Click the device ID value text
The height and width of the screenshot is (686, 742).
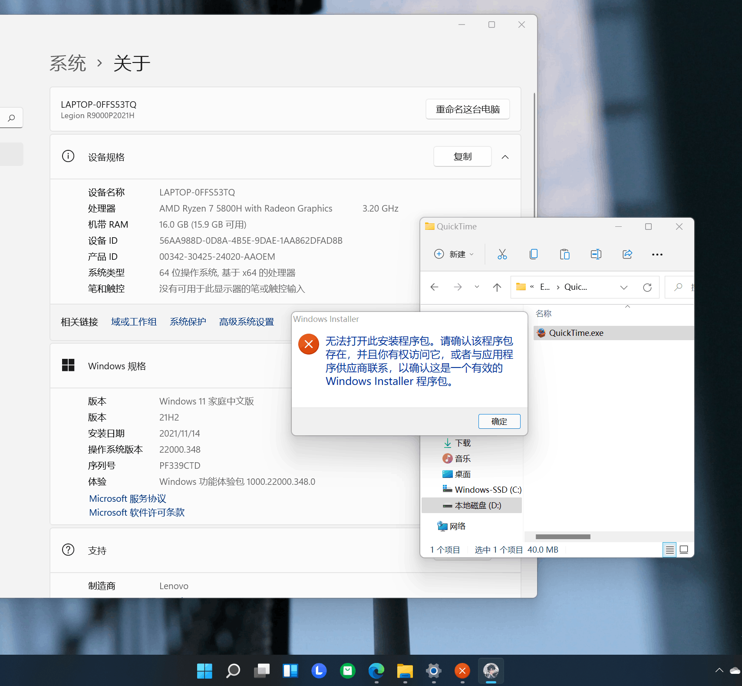coord(251,241)
